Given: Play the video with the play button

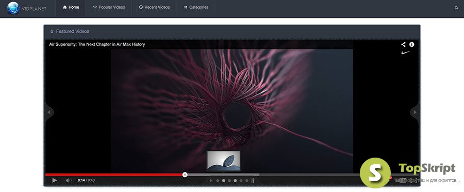Looking at the screenshot, I should tap(55, 180).
